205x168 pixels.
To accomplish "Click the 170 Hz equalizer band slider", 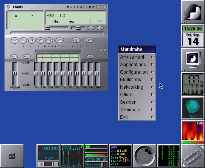I will [x=43, y=74].
